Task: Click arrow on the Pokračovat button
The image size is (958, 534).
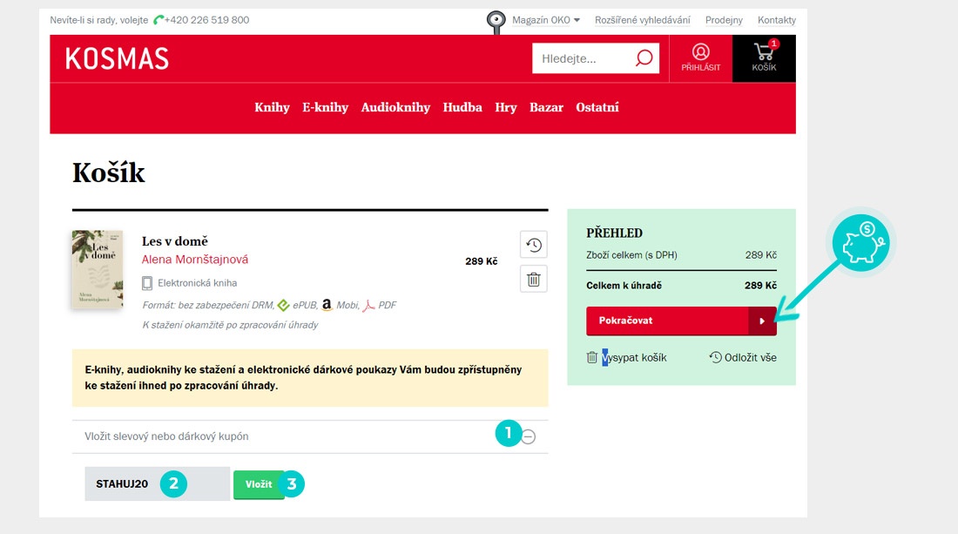Action: coord(762,321)
